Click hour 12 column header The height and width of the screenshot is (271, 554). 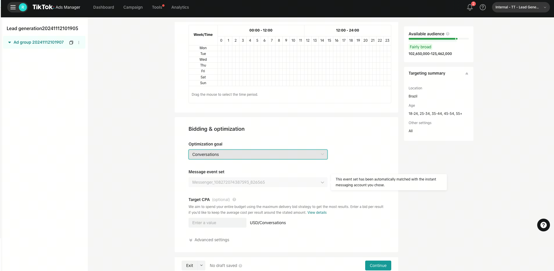click(308, 40)
